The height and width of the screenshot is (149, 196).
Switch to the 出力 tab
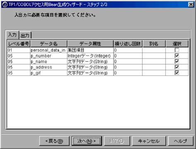(x=25, y=35)
